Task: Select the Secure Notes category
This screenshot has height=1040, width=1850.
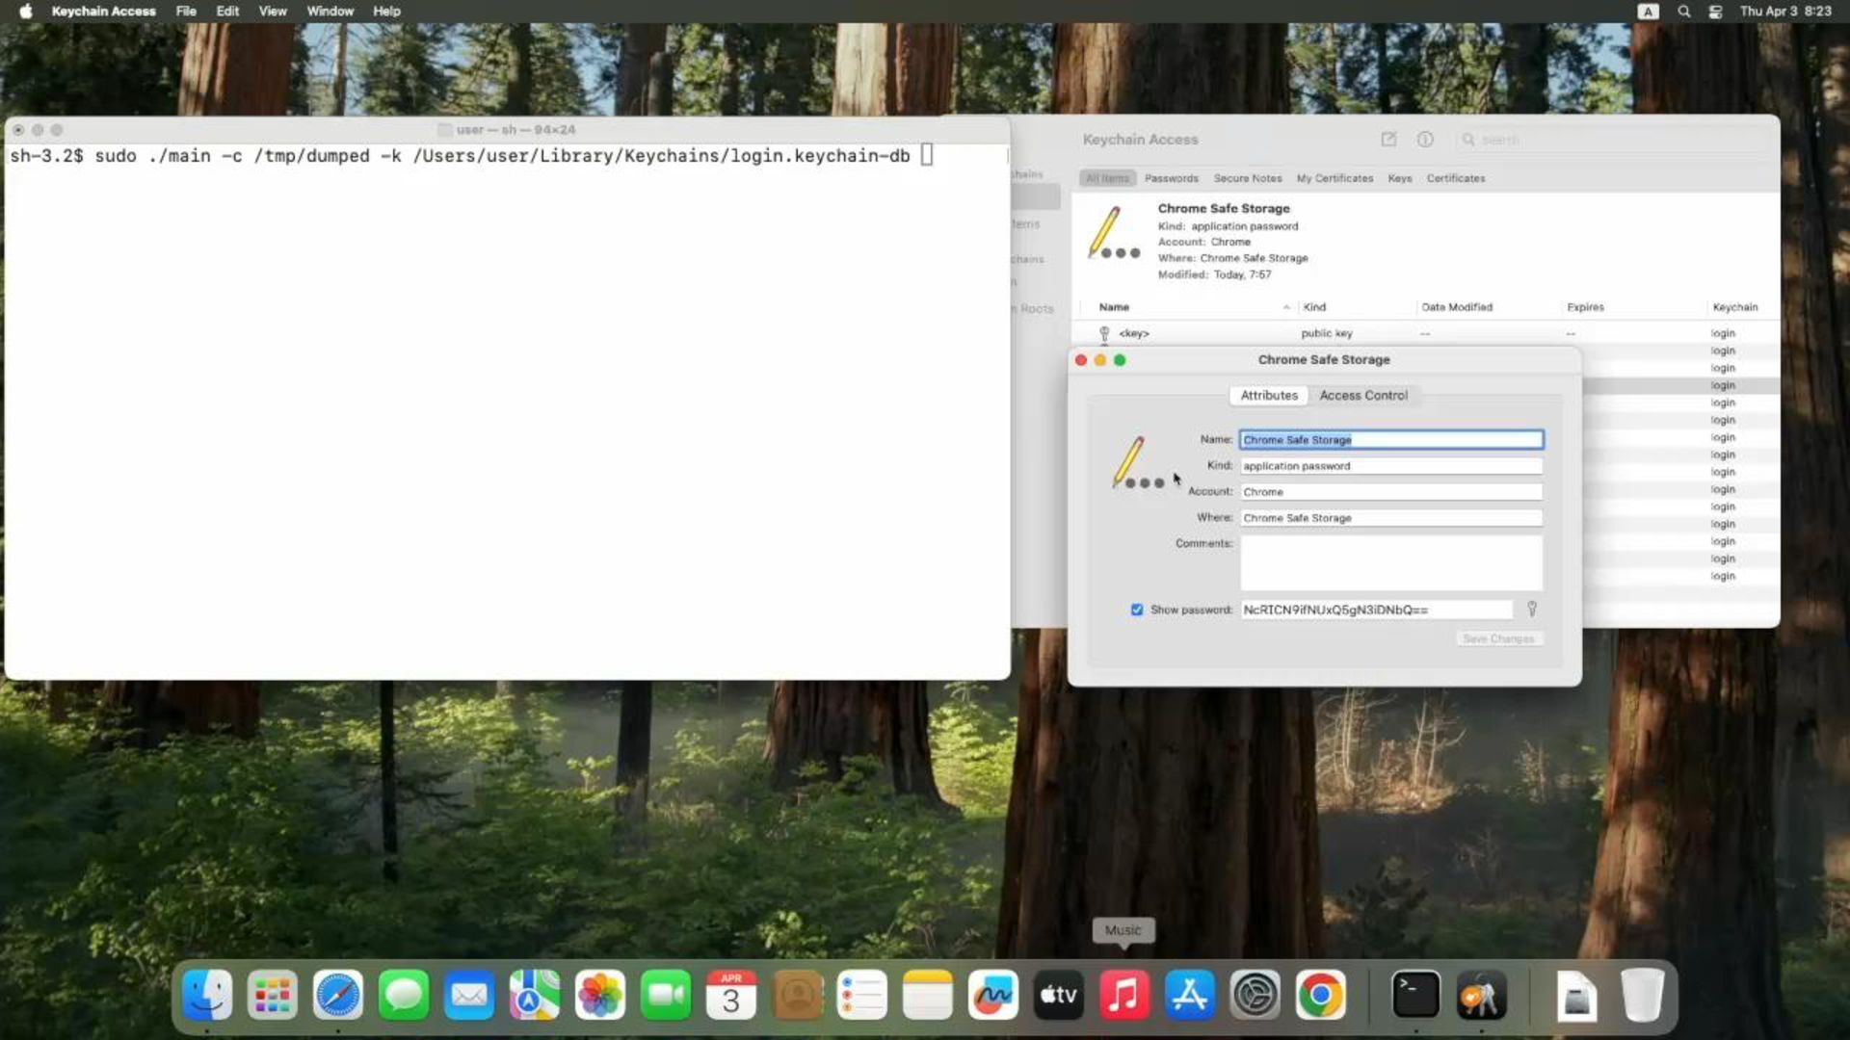Action: (x=1248, y=178)
